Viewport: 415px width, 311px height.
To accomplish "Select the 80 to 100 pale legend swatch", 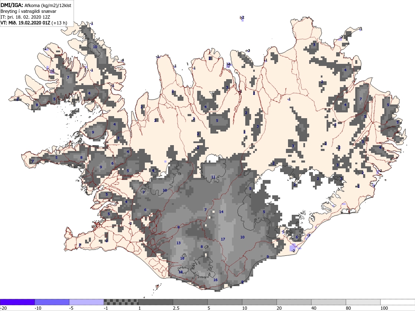I will pyautogui.click(x=363, y=302).
